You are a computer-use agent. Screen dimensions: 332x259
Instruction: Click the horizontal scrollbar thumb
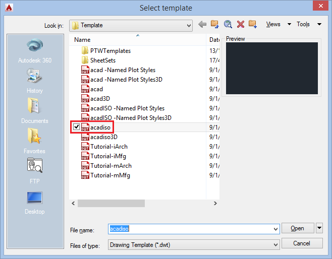tap(111, 203)
